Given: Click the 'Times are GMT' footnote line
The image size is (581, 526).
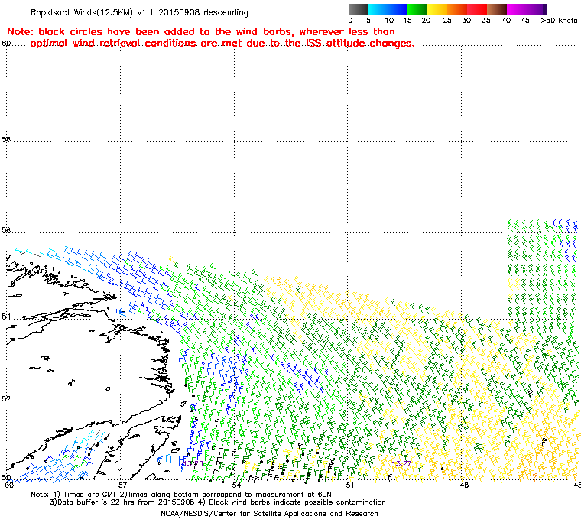Looking at the screenshot, I should pyautogui.click(x=181, y=495).
